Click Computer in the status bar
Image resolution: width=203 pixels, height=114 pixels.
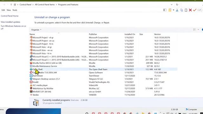point(191,110)
